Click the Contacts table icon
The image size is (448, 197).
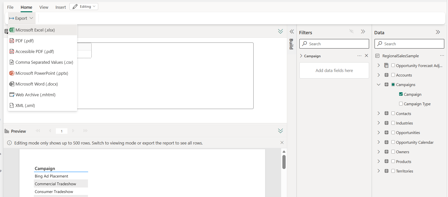pyautogui.click(x=387, y=113)
